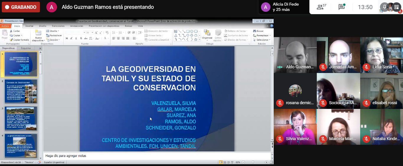Switch to the Insertar ribbon tab

[30, 26]
